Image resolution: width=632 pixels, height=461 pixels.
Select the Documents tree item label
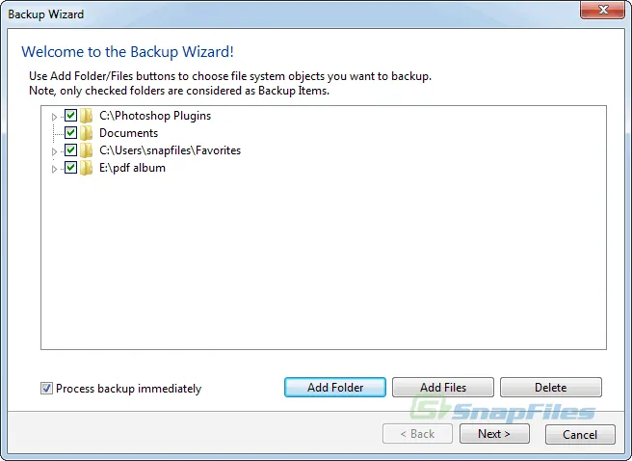coord(128,133)
